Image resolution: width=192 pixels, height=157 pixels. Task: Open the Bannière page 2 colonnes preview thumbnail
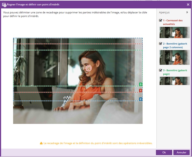pyautogui.click(x=174, y=57)
